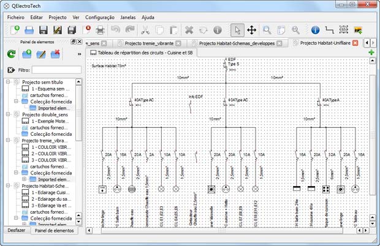The height and width of the screenshot is (246, 380).
Task: Click the blue info properties icon
Action: 315,29
